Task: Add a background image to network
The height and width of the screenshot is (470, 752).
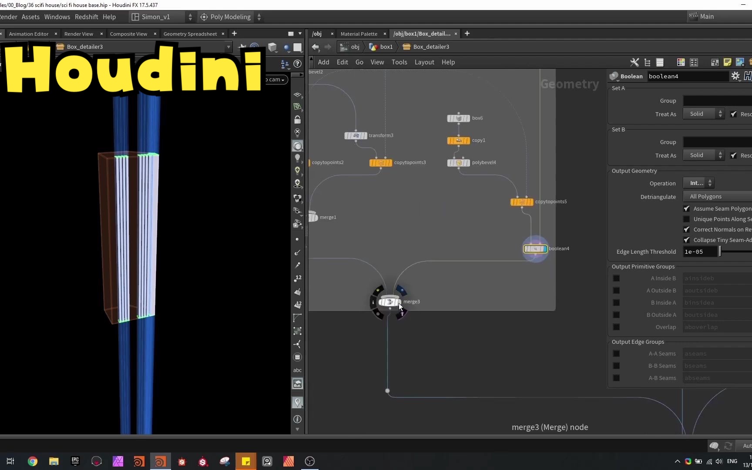Action: (x=740, y=62)
